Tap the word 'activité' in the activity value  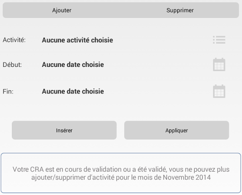click(78, 40)
